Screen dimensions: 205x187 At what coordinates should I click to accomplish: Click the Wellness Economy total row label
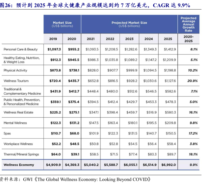pos(19,165)
